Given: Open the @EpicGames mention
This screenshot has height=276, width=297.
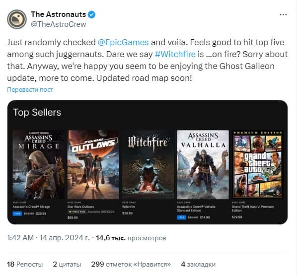Looking at the screenshot, I should (x=123, y=42).
